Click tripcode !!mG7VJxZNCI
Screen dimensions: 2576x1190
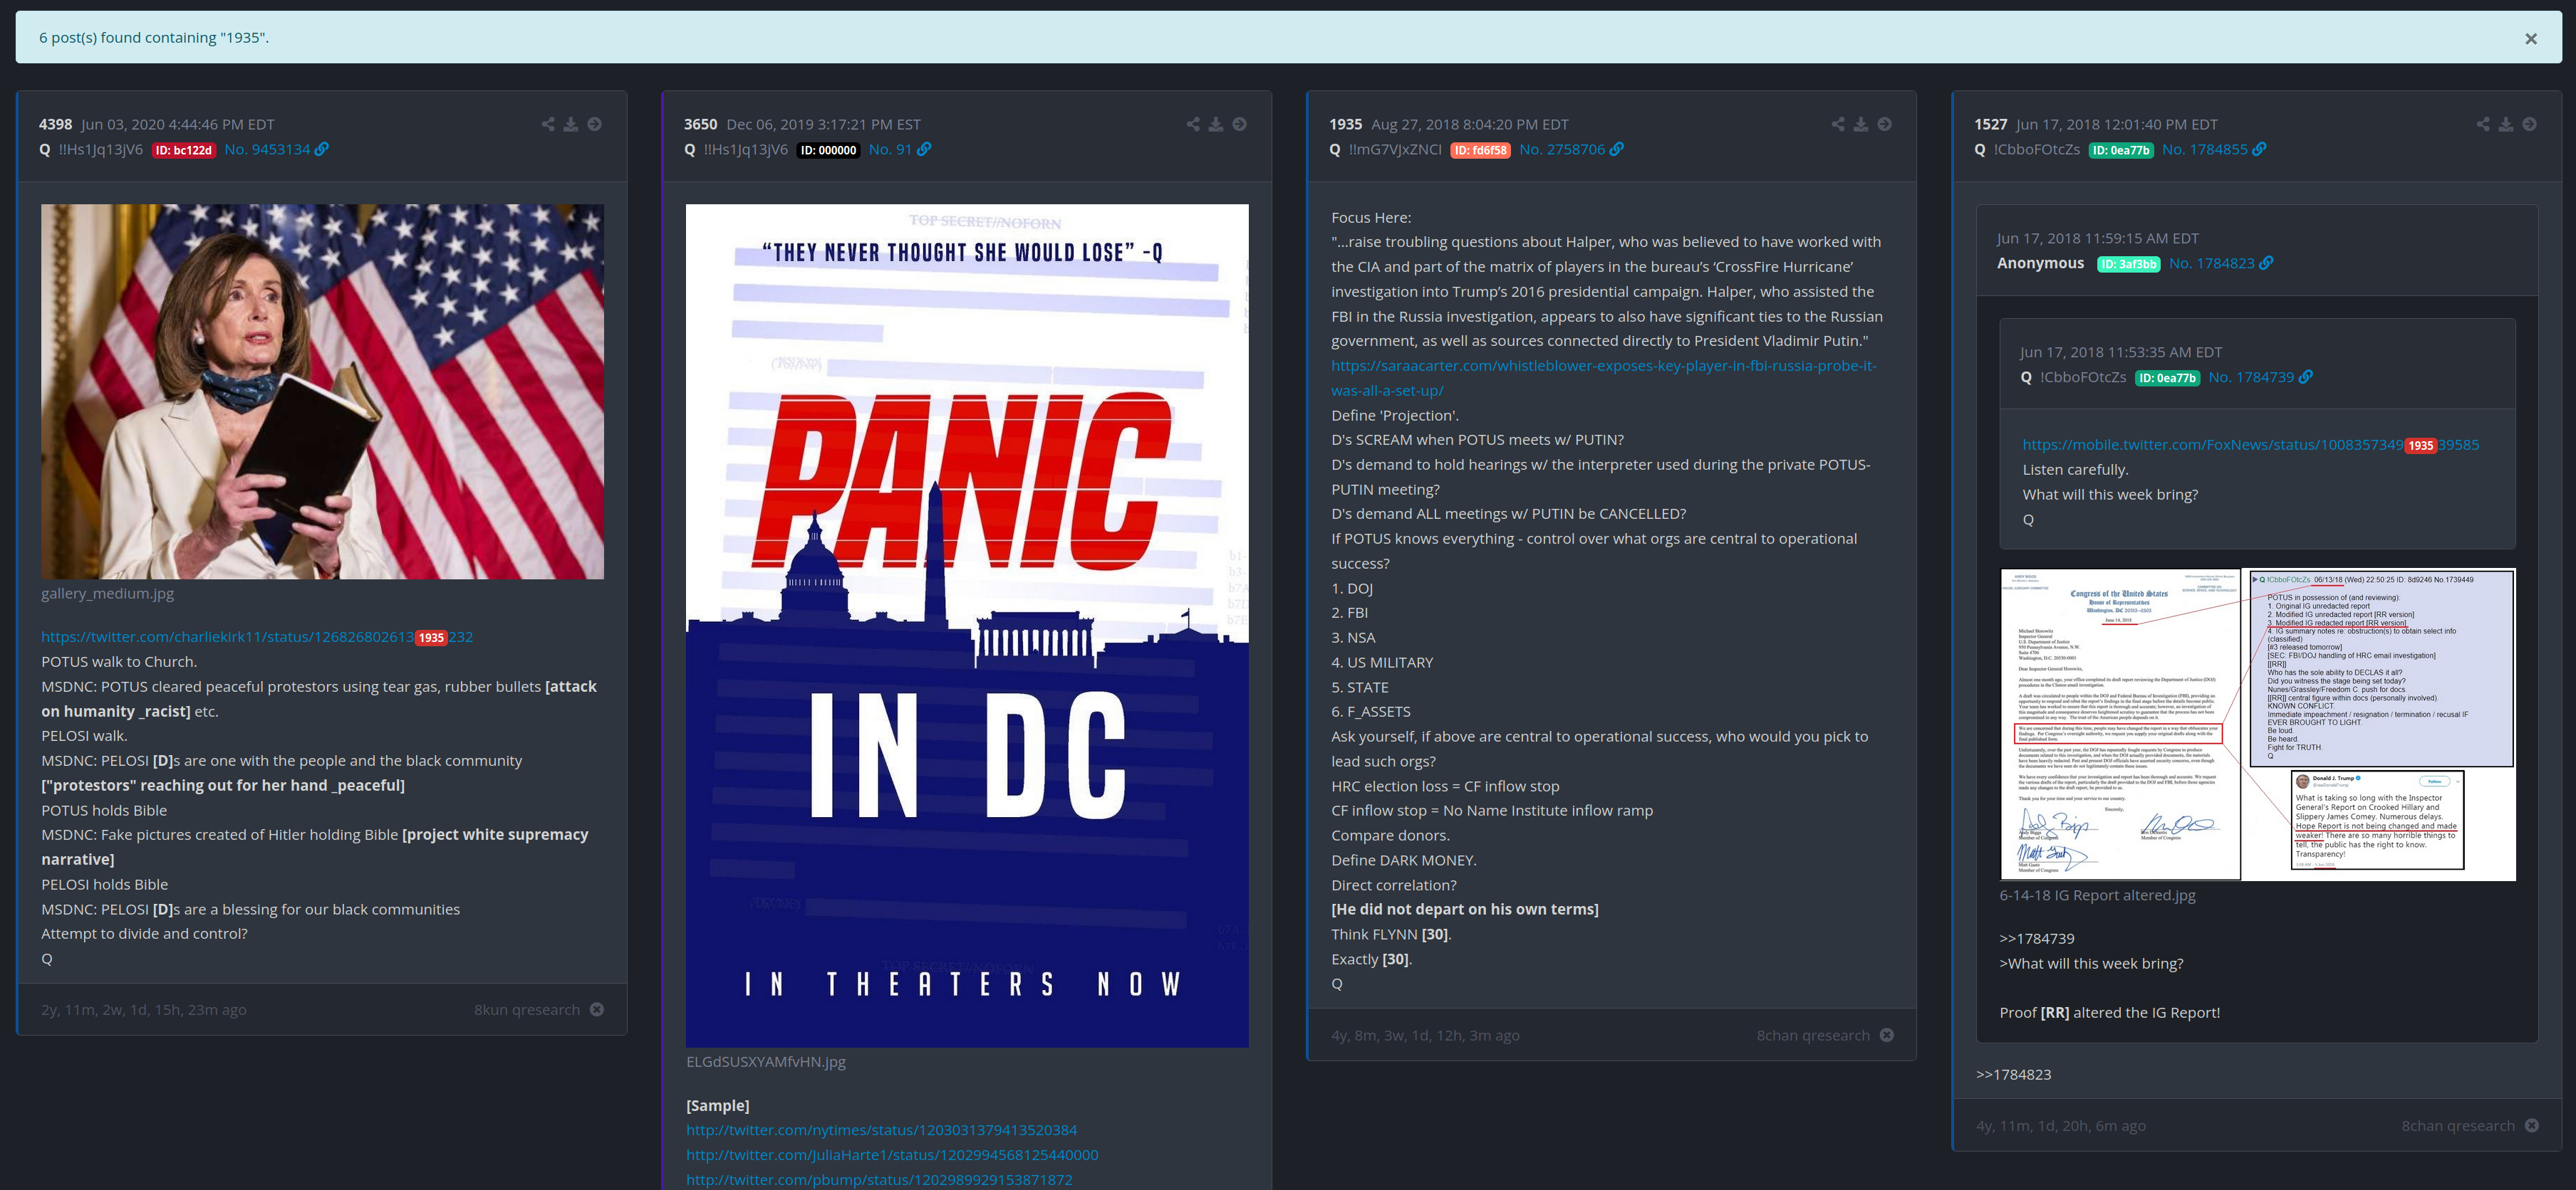click(x=1395, y=149)
